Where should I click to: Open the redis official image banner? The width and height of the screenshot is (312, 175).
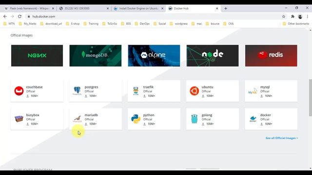click(271, 55)
